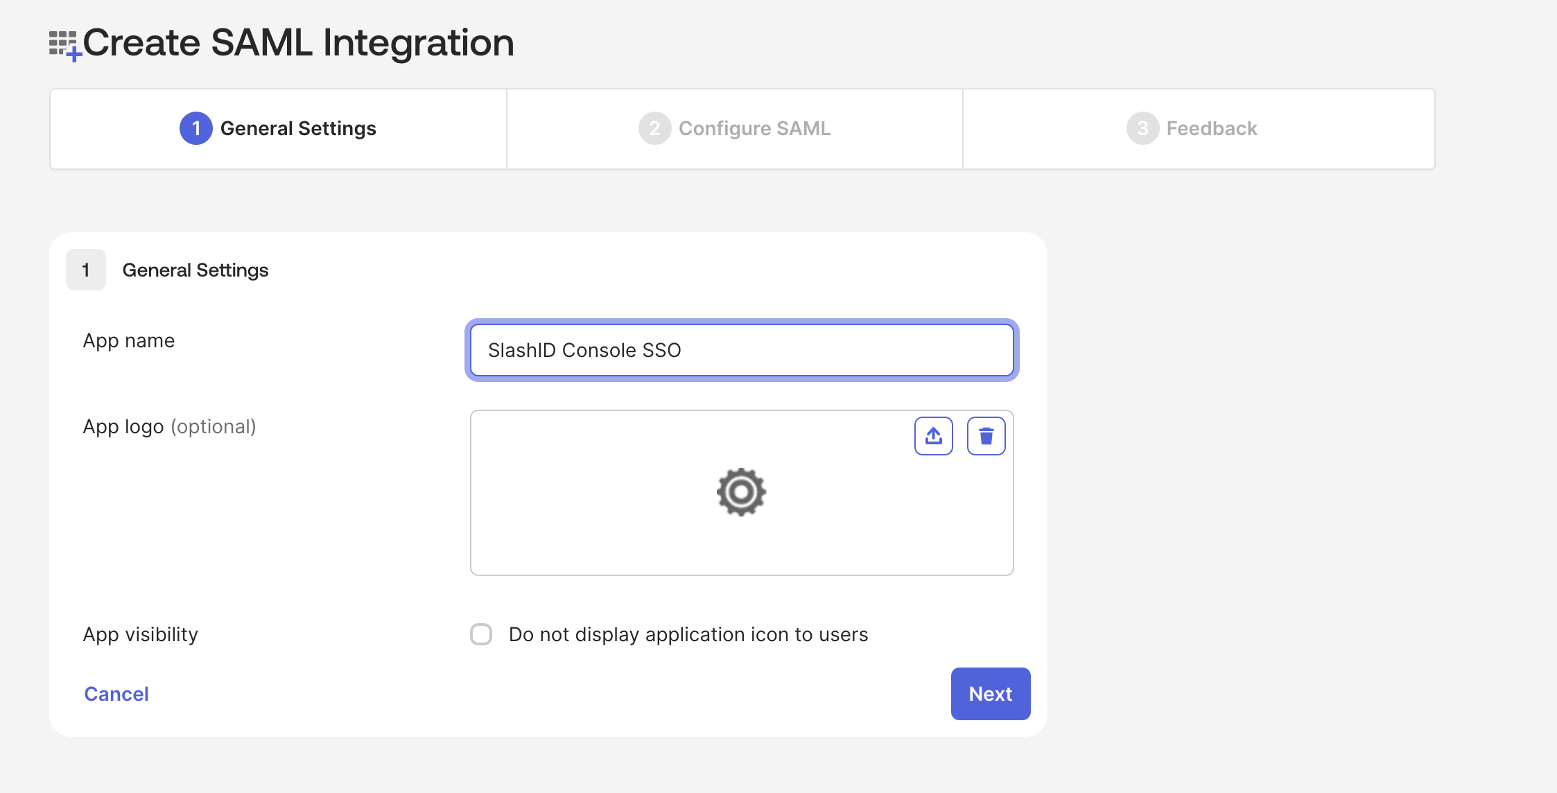Select the SlashID Console SSO text

point(586,350)
